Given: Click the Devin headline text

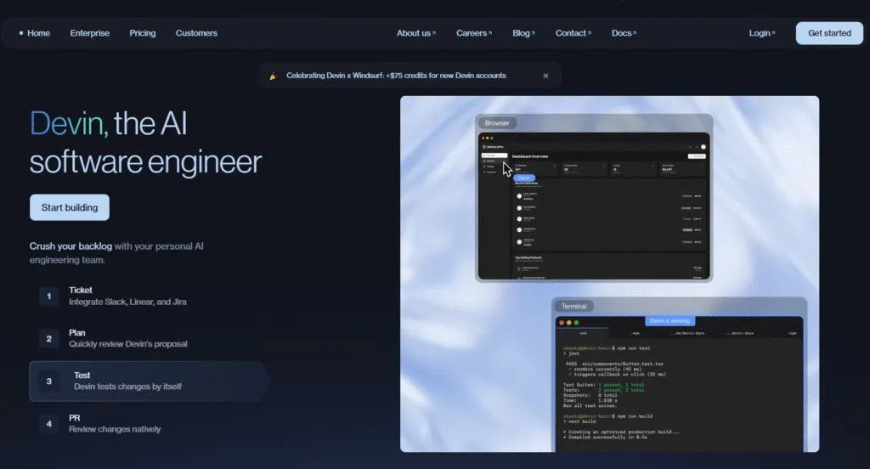Looking at the screenshot, I should (69, 123).
